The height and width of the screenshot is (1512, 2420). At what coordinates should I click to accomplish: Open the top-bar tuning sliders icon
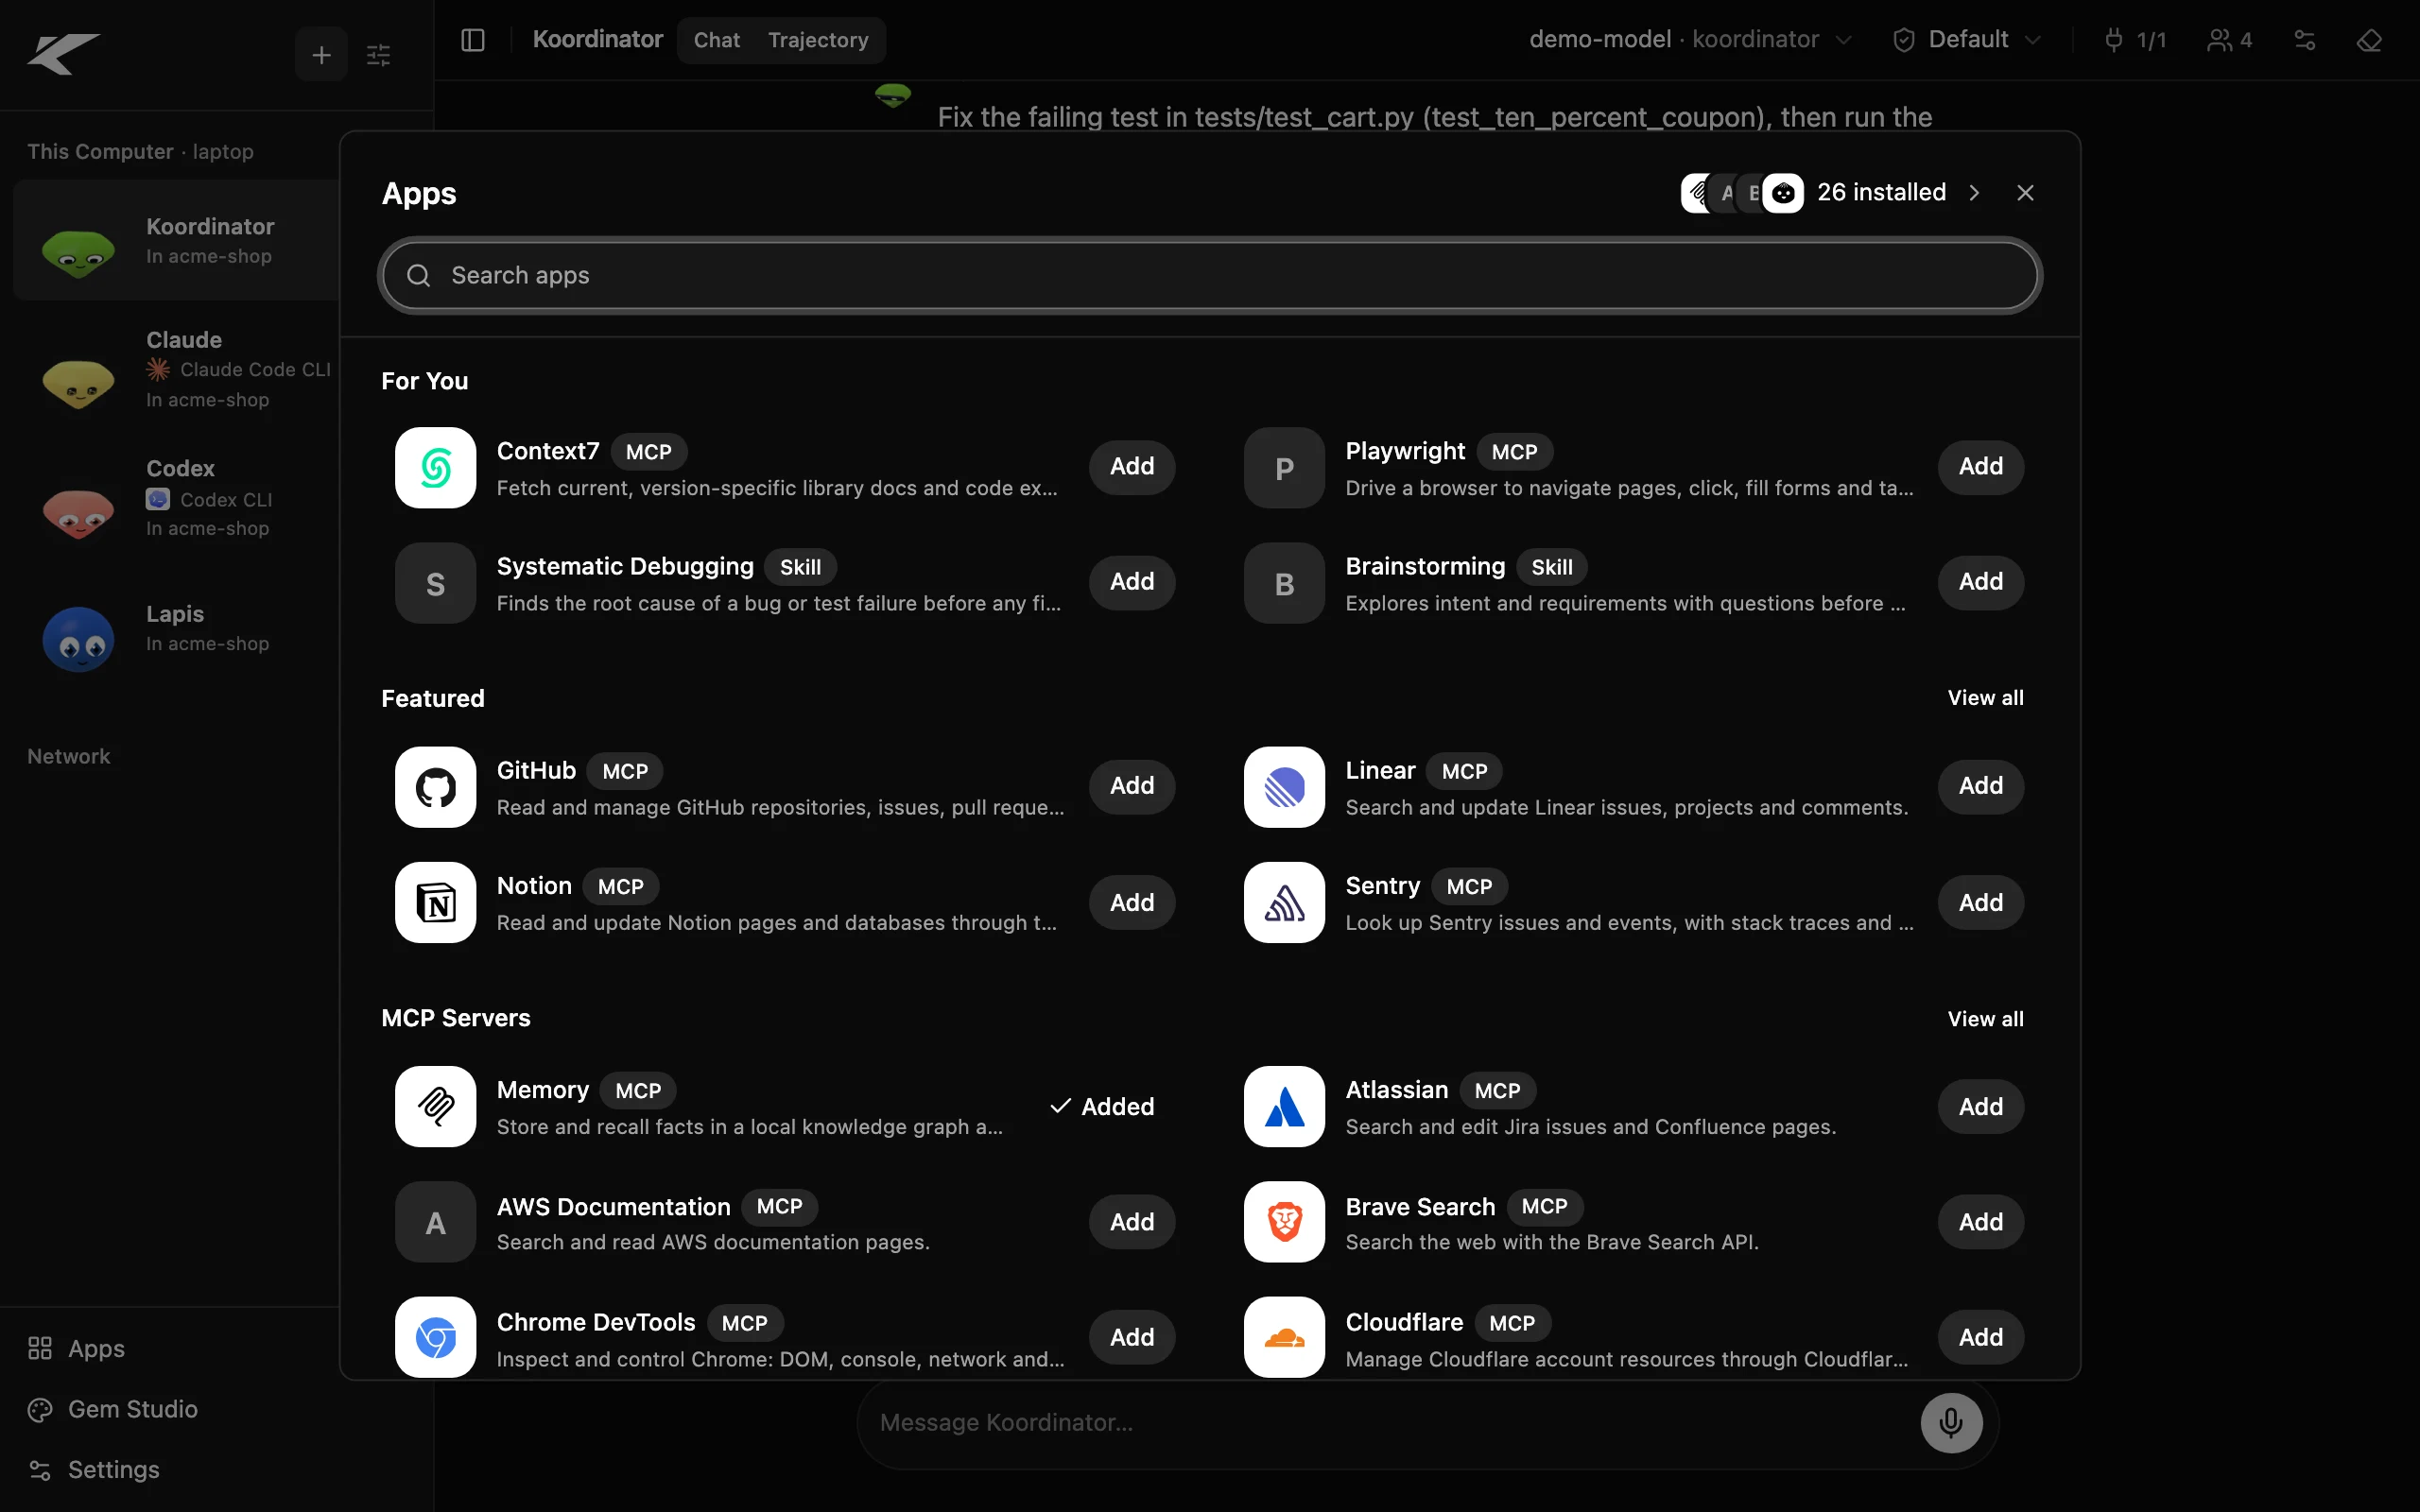point(2305,40)
